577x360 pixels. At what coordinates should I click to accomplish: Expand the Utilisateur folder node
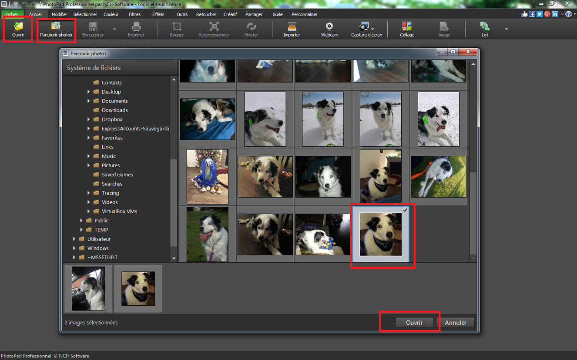pos(74,239)
